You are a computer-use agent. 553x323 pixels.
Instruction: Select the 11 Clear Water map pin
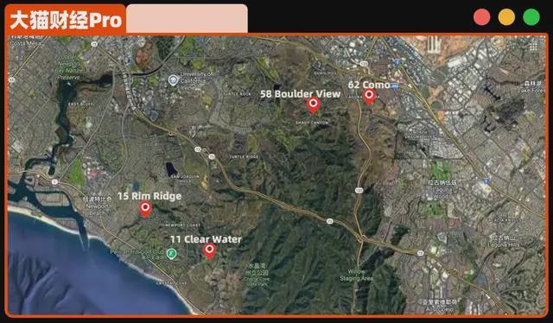pyautogui.click(x=209, y=251)
